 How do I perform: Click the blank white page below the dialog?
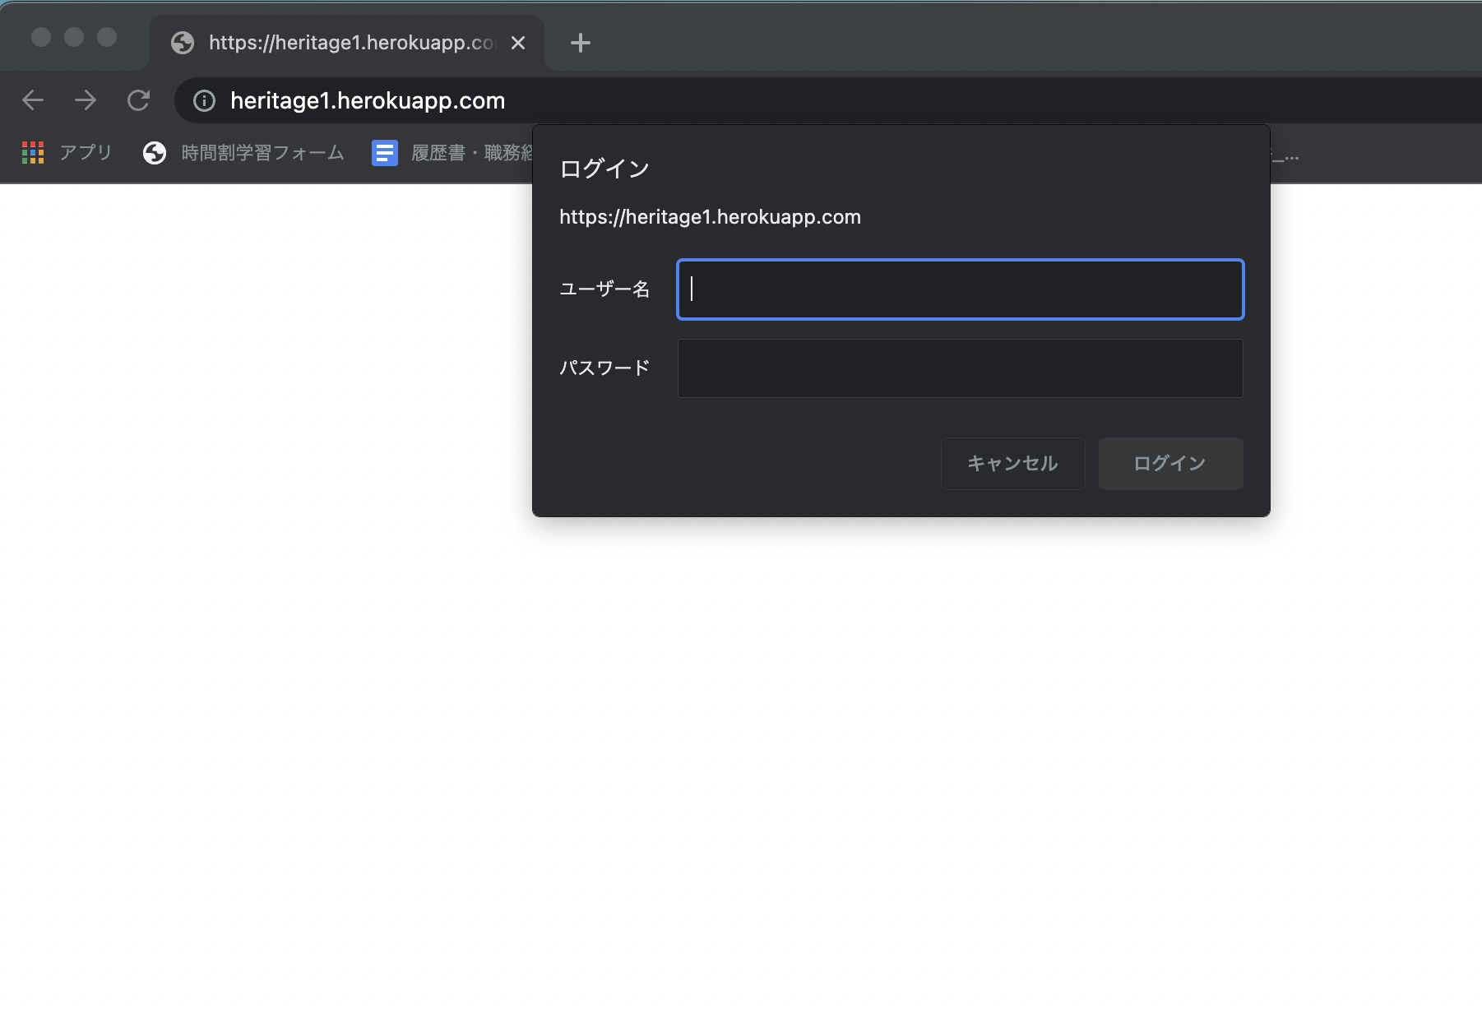[x=740, y=740]
